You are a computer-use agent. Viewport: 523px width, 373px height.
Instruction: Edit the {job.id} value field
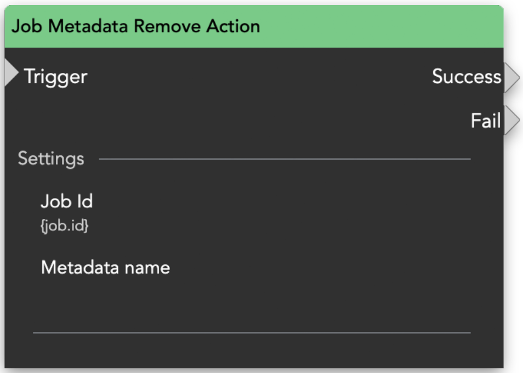pos(64,227)
